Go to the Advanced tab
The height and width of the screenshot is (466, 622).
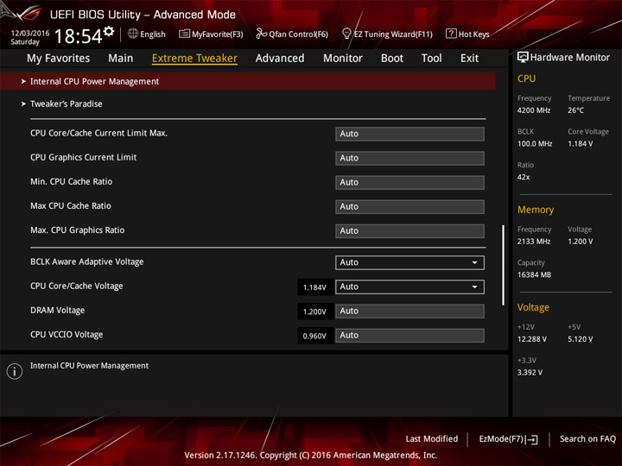click(x=280, y=59)
